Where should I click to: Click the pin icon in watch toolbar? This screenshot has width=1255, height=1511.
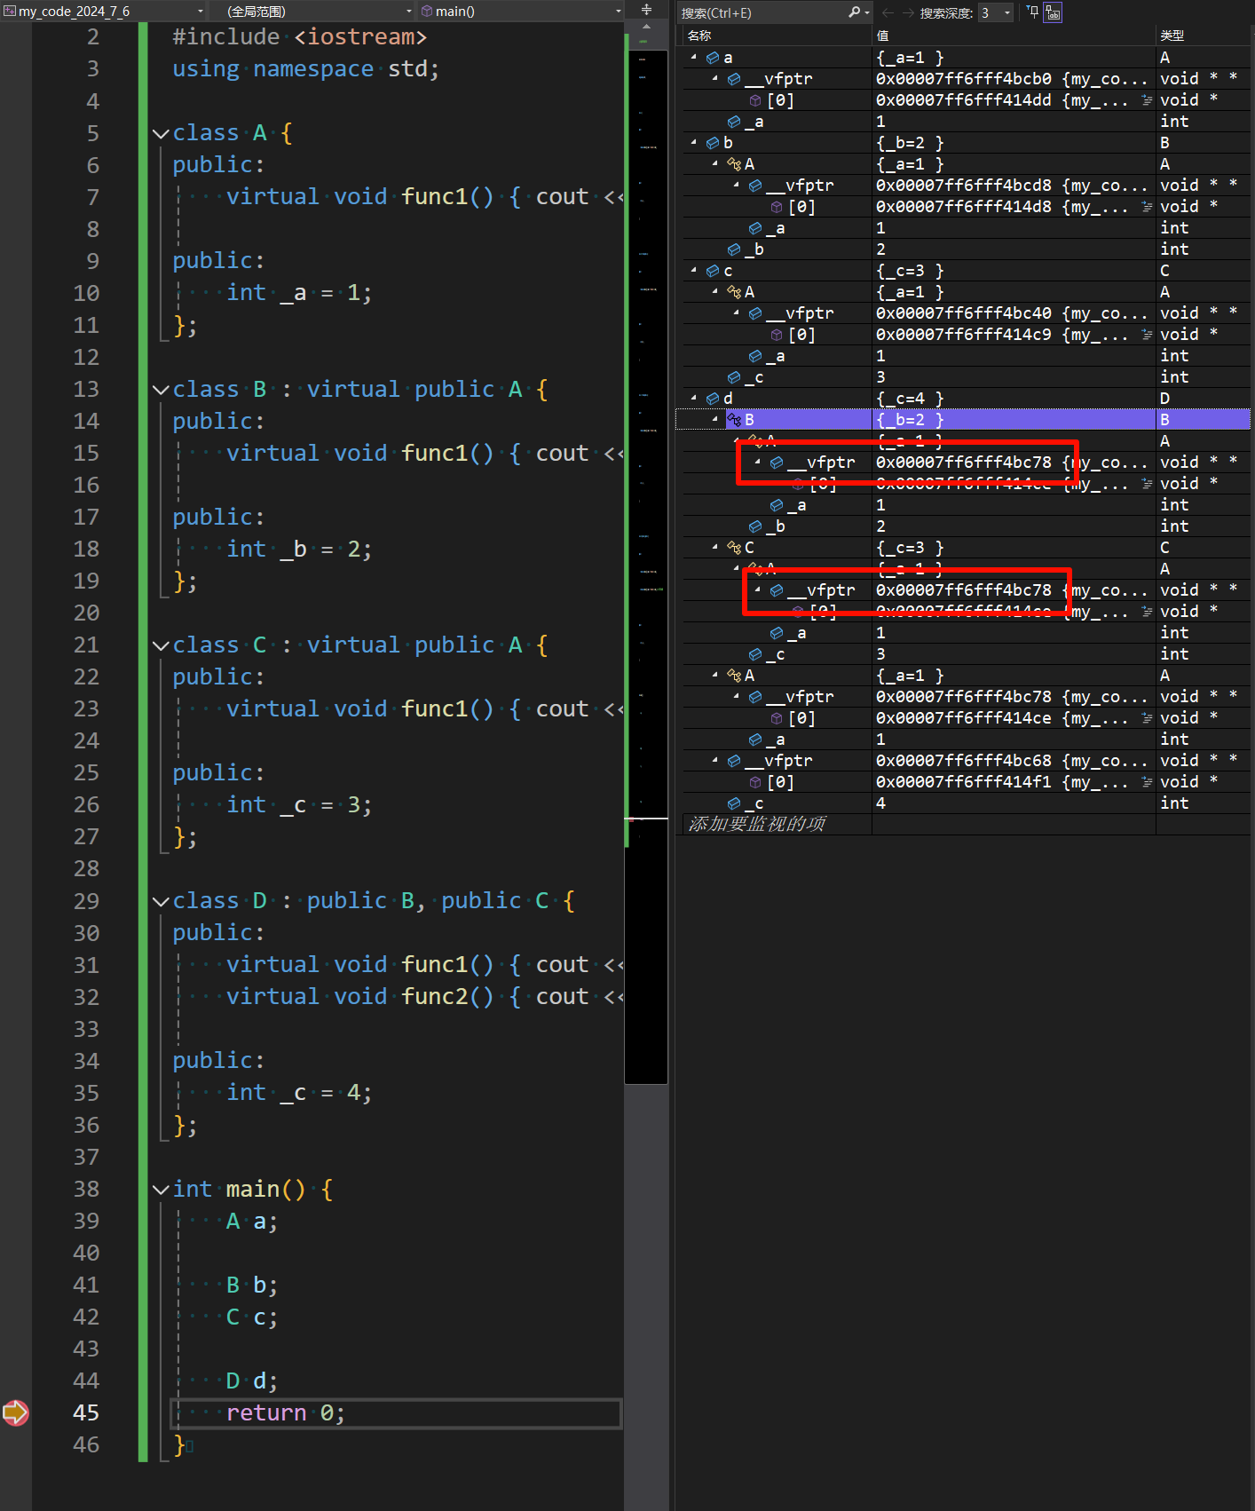click(1032, 12)
